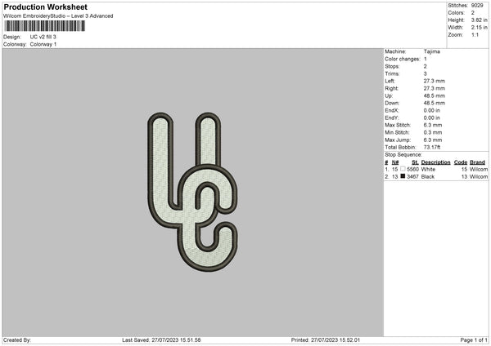
Task: Click the 'Max Jump:' label
Action: pos(398,140)
